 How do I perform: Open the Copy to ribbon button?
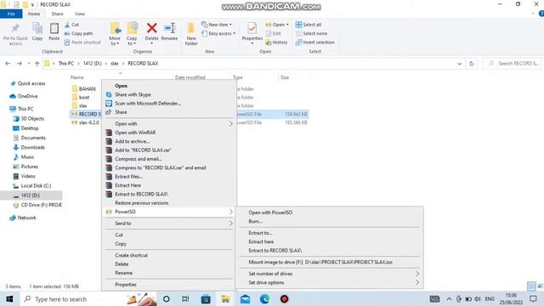[x=132, y=34]
